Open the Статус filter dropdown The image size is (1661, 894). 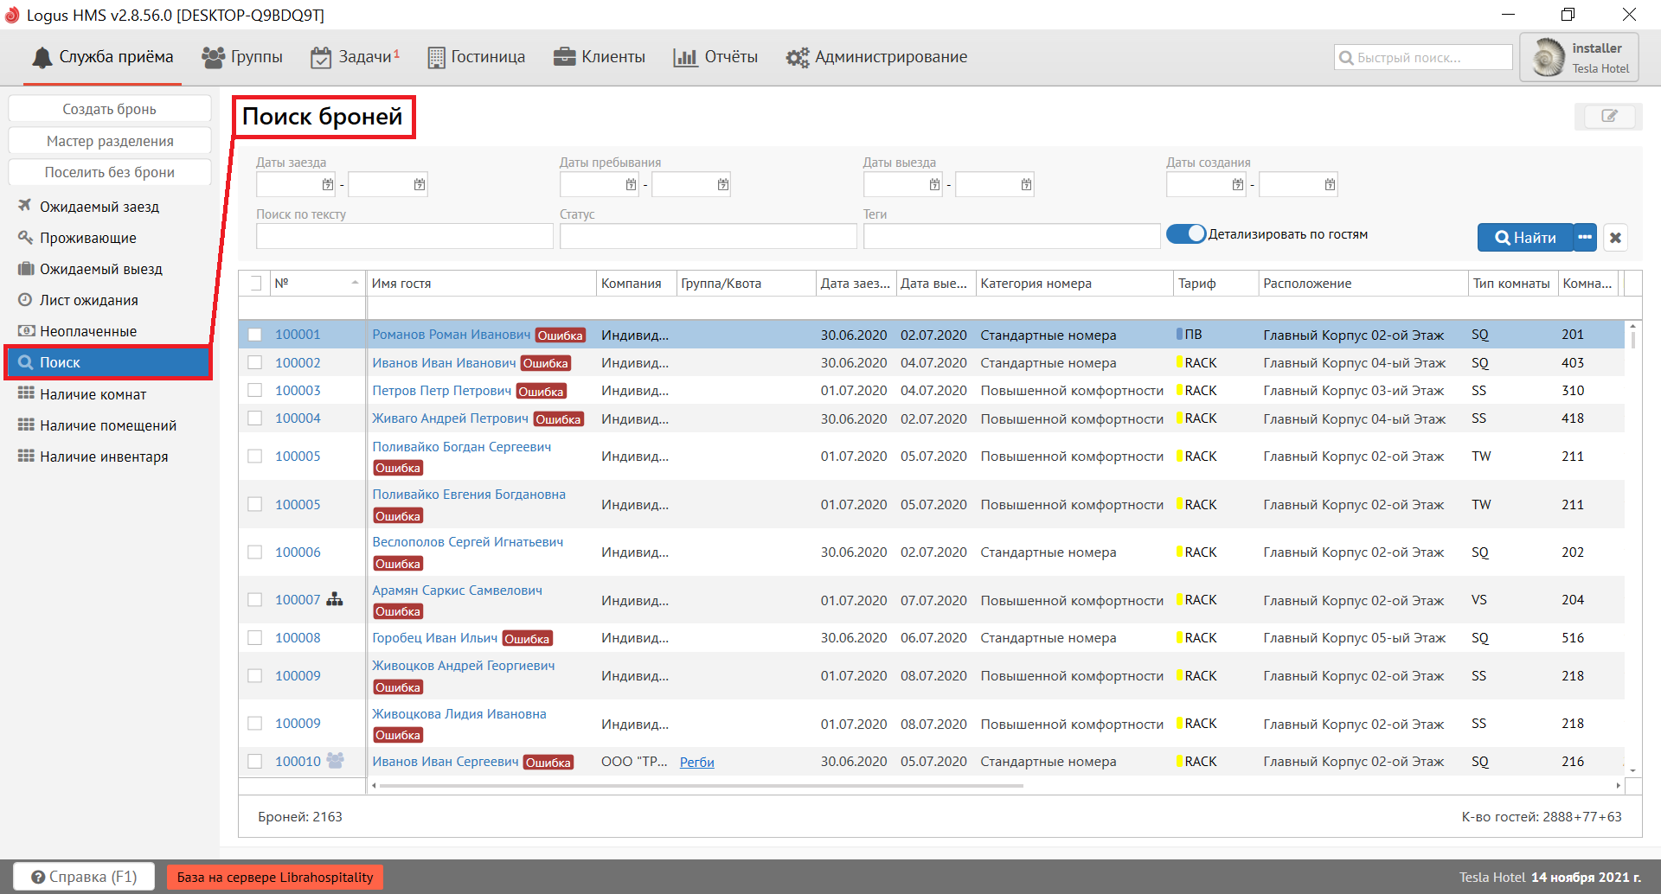pos(708,236)
